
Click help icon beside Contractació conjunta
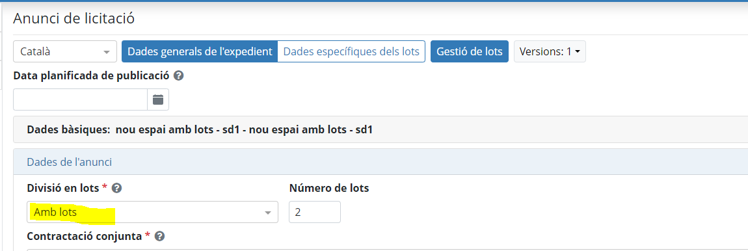tap(160, 236)
